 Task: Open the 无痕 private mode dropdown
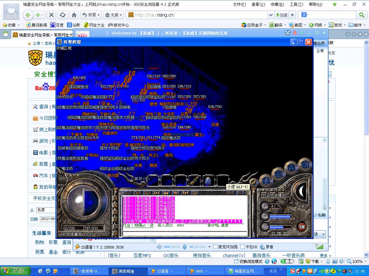click(113, 15)
